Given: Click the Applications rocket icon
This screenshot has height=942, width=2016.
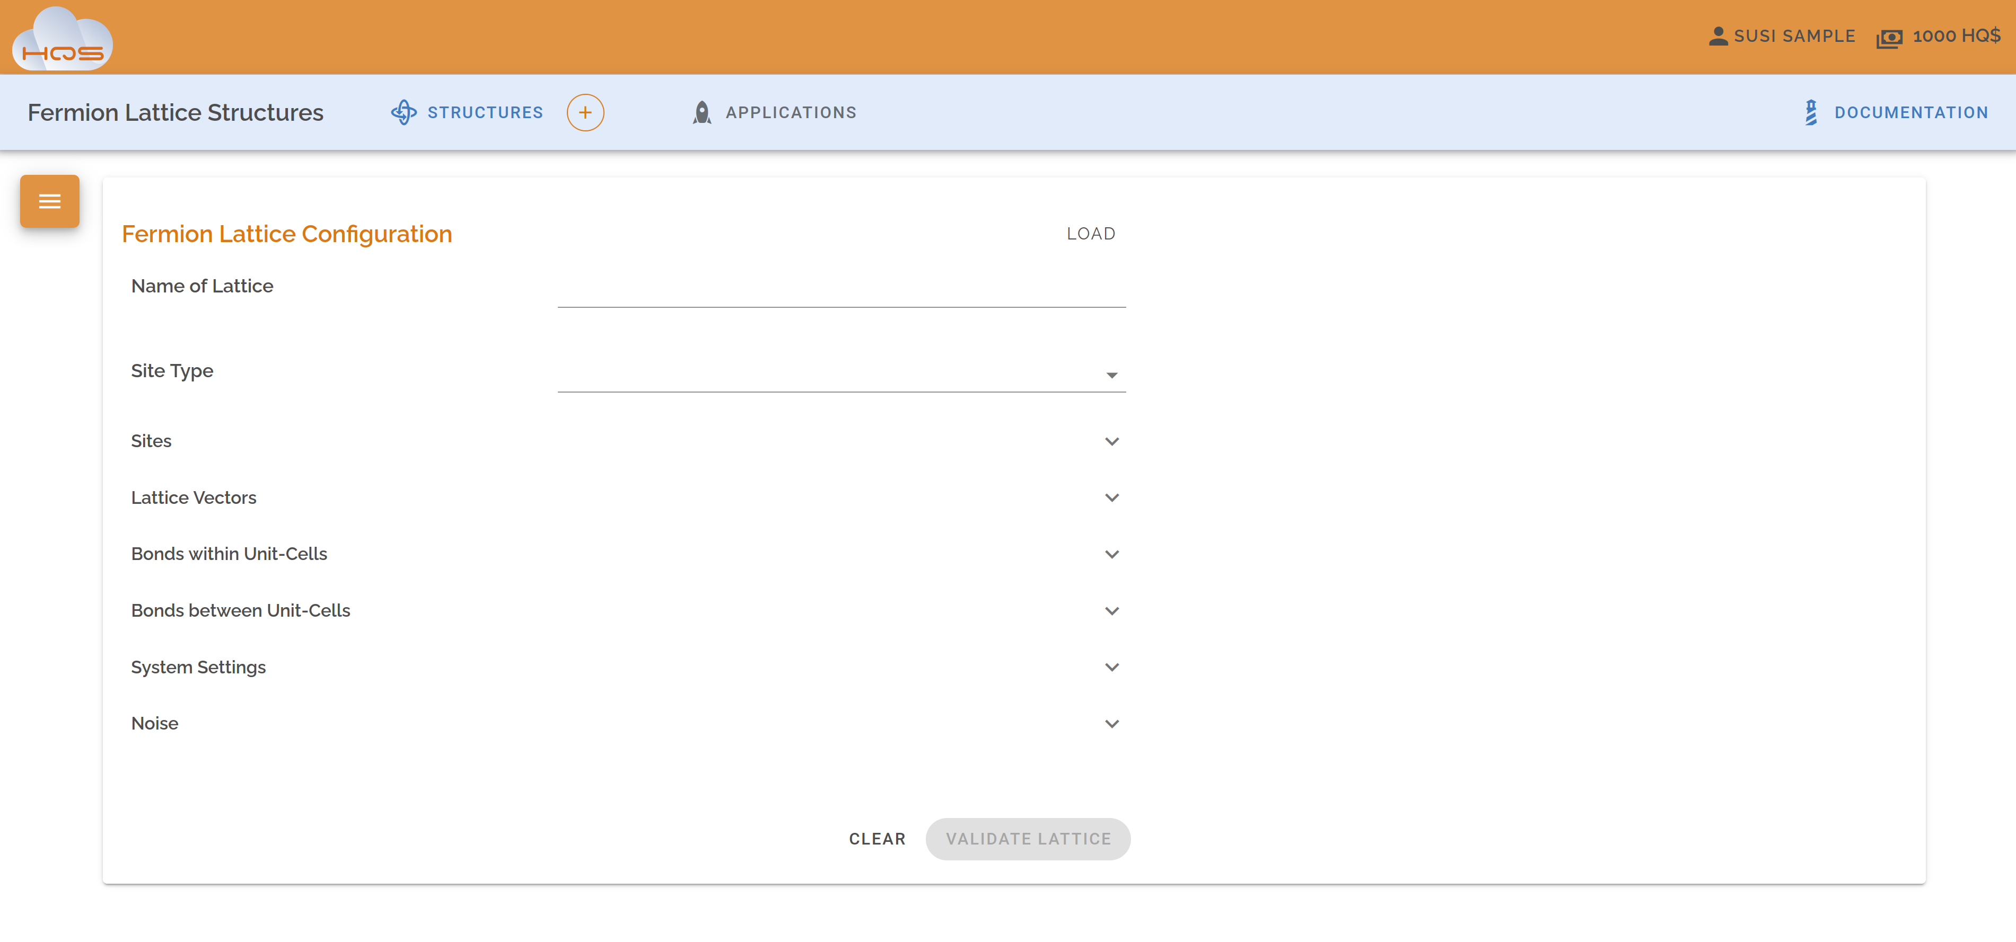Looking at the screenshot, I should pos(701,112).
